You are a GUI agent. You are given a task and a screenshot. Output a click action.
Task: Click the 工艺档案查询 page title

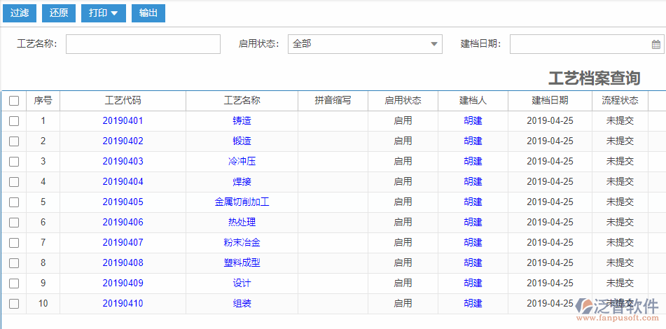click(x=595, y=78)
